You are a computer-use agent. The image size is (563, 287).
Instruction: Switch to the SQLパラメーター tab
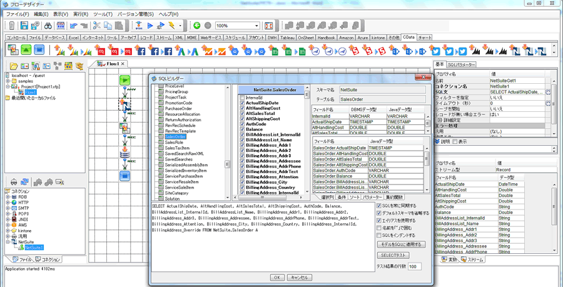click(x=462, y=64)
